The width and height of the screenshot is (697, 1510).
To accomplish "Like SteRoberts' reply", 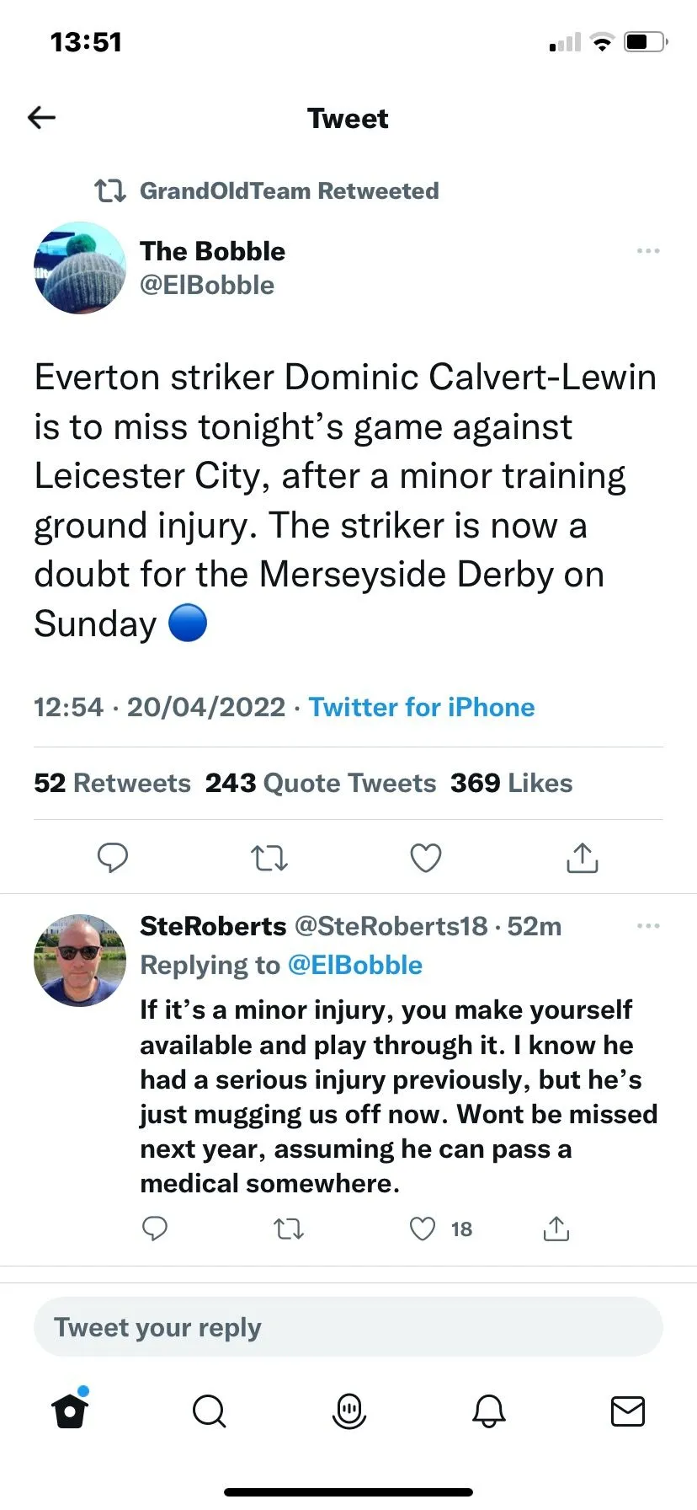I will click(x=423, y=1229).
